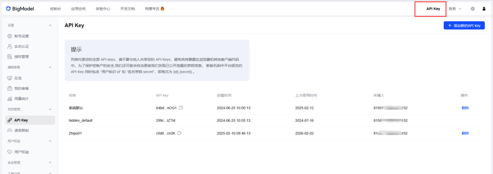Click last used date 2024-07-16
Screen dimensions: 493x174
click(304, 120)
